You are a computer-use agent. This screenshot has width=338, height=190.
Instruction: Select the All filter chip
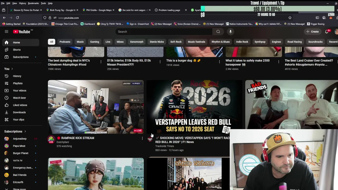[51, 42]
